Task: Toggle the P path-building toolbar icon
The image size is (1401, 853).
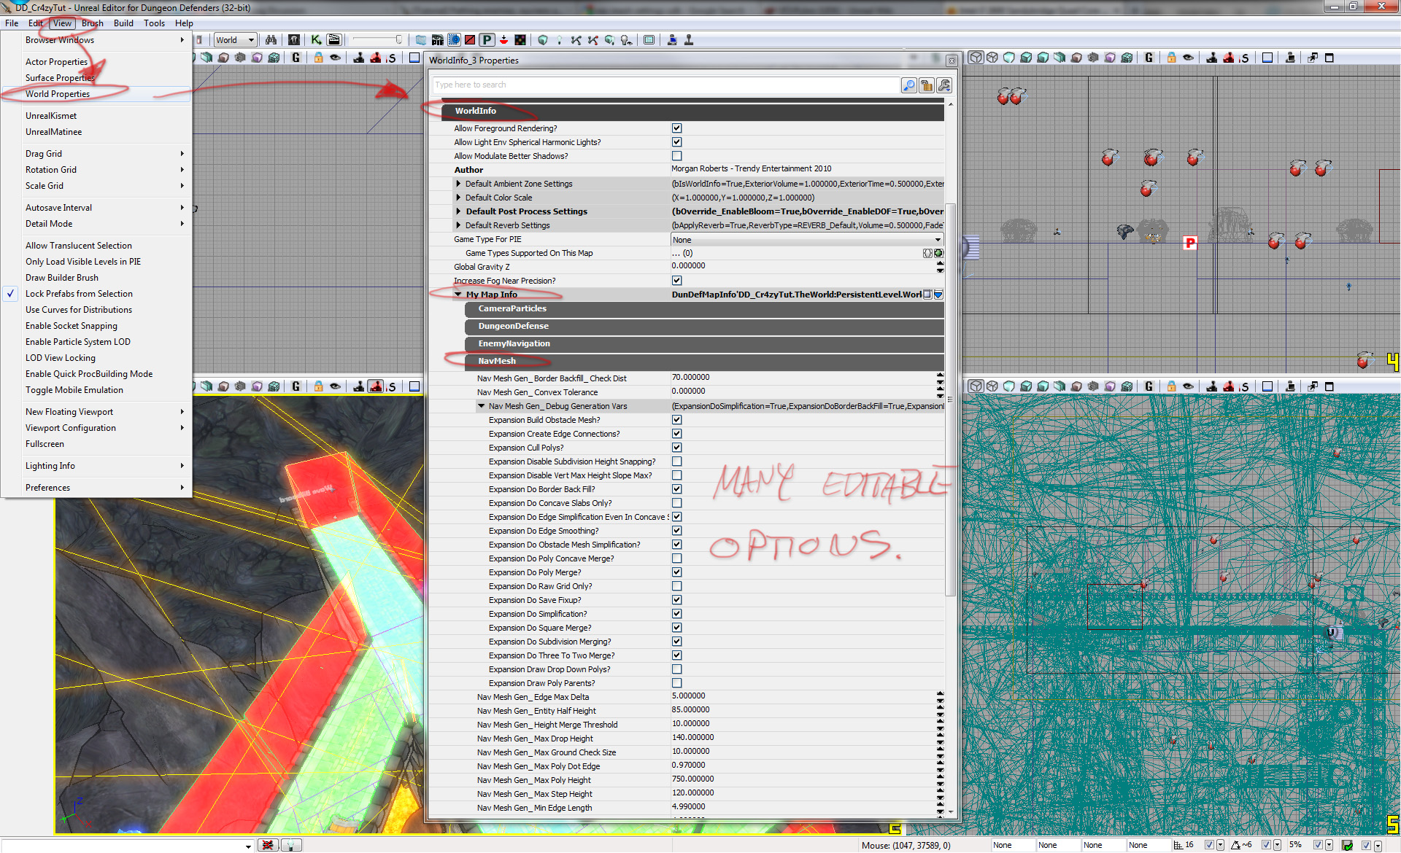Action: tap(487, 40)
